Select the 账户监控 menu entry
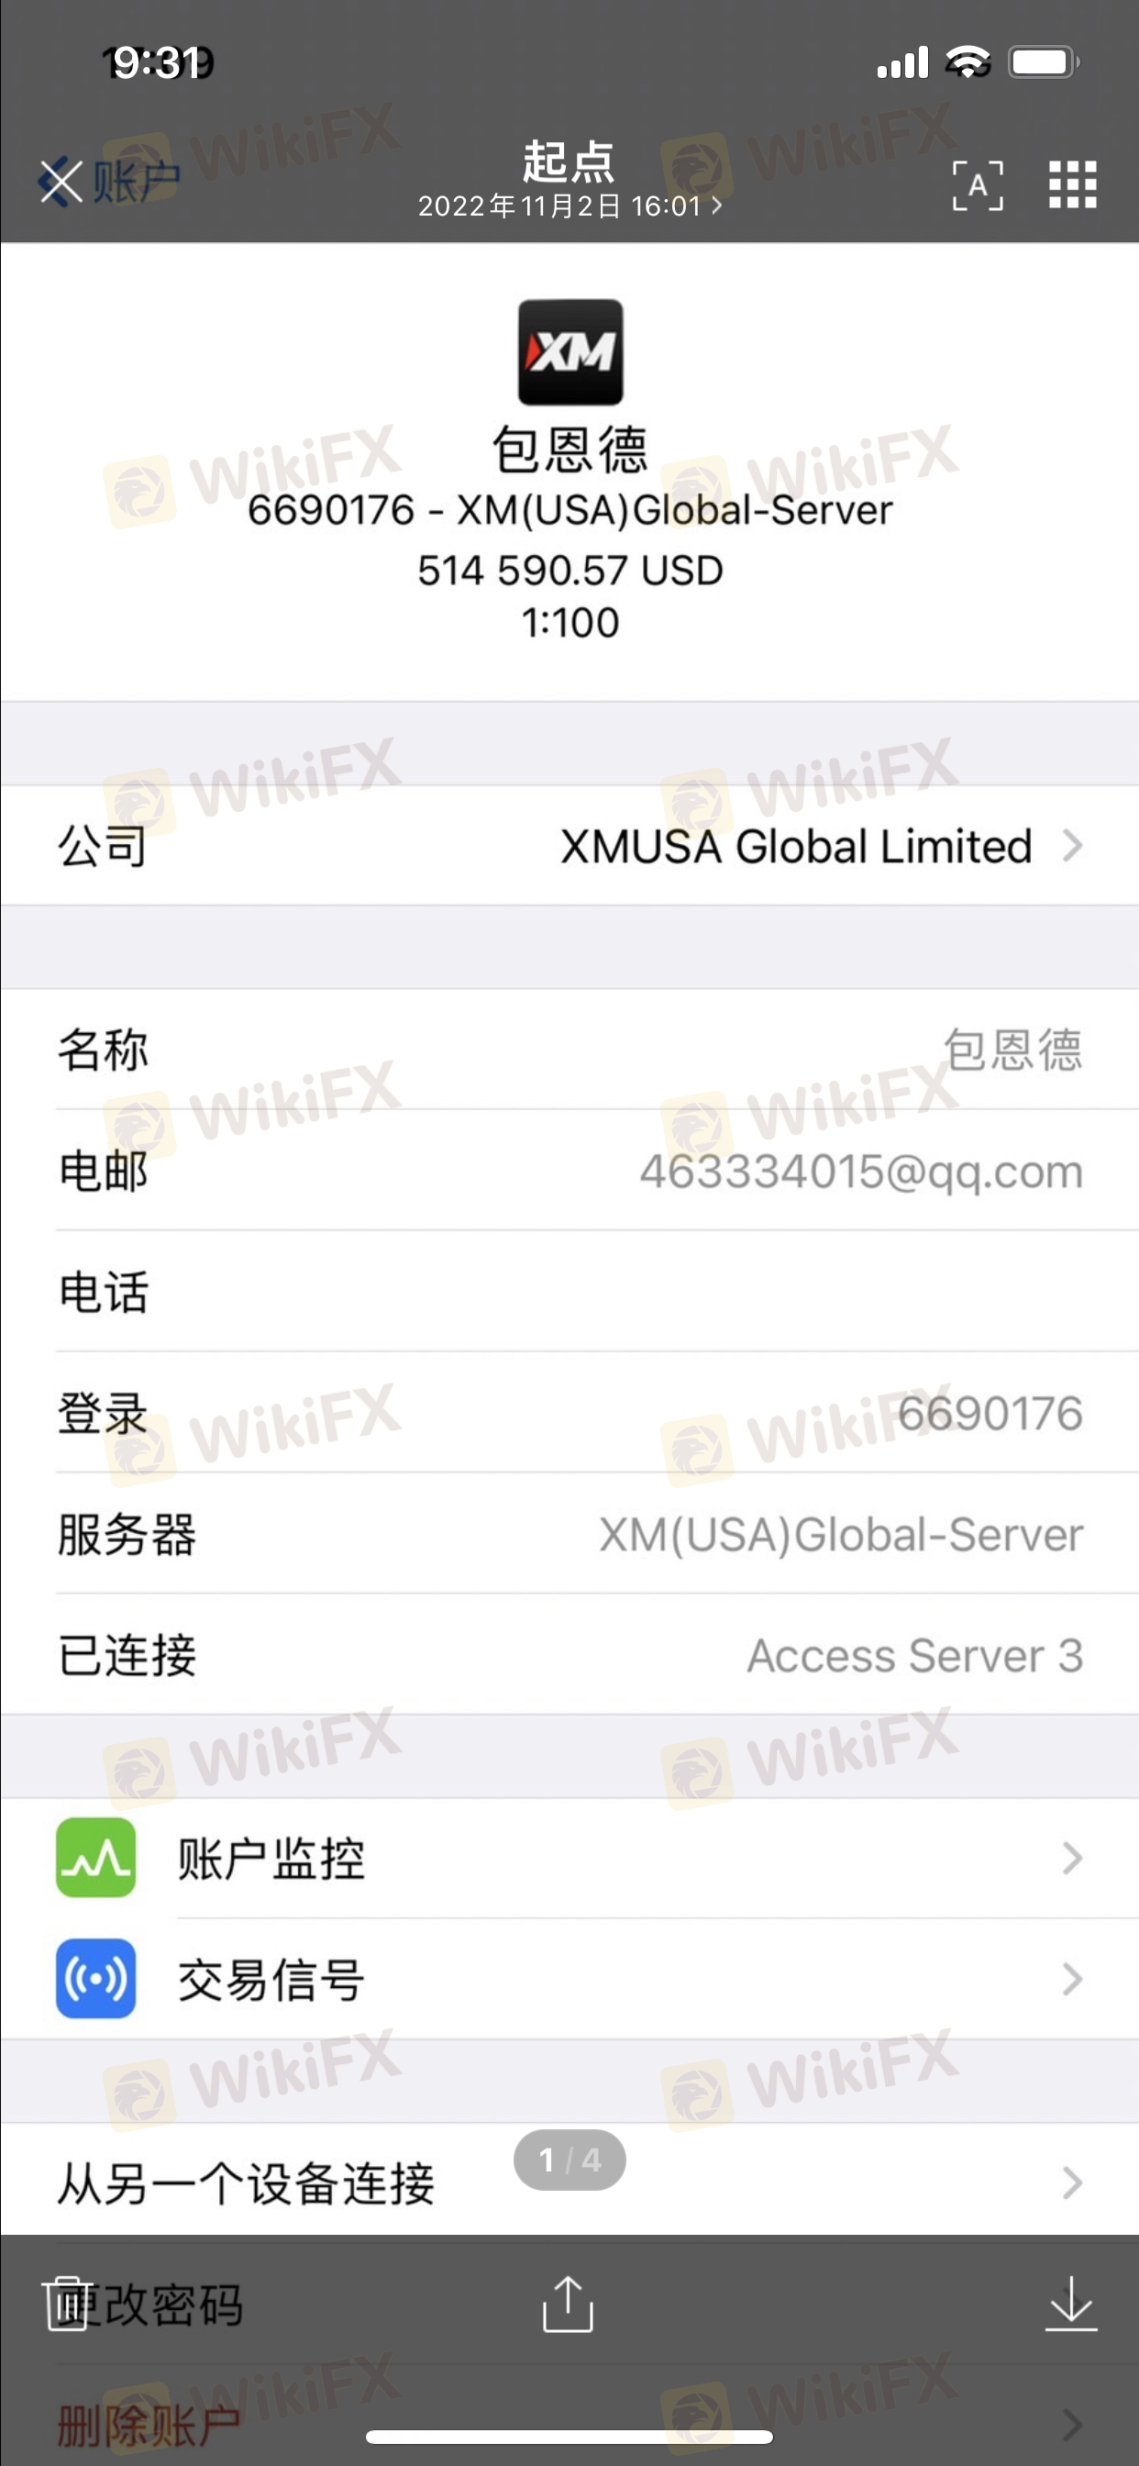The image size is (1139, 2466). 569,1857
